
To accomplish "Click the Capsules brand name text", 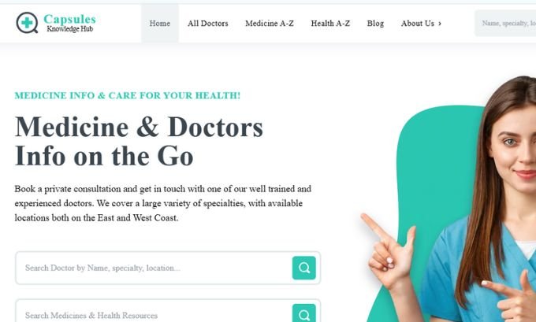I will pyautogui.click(x=69, y=19).
